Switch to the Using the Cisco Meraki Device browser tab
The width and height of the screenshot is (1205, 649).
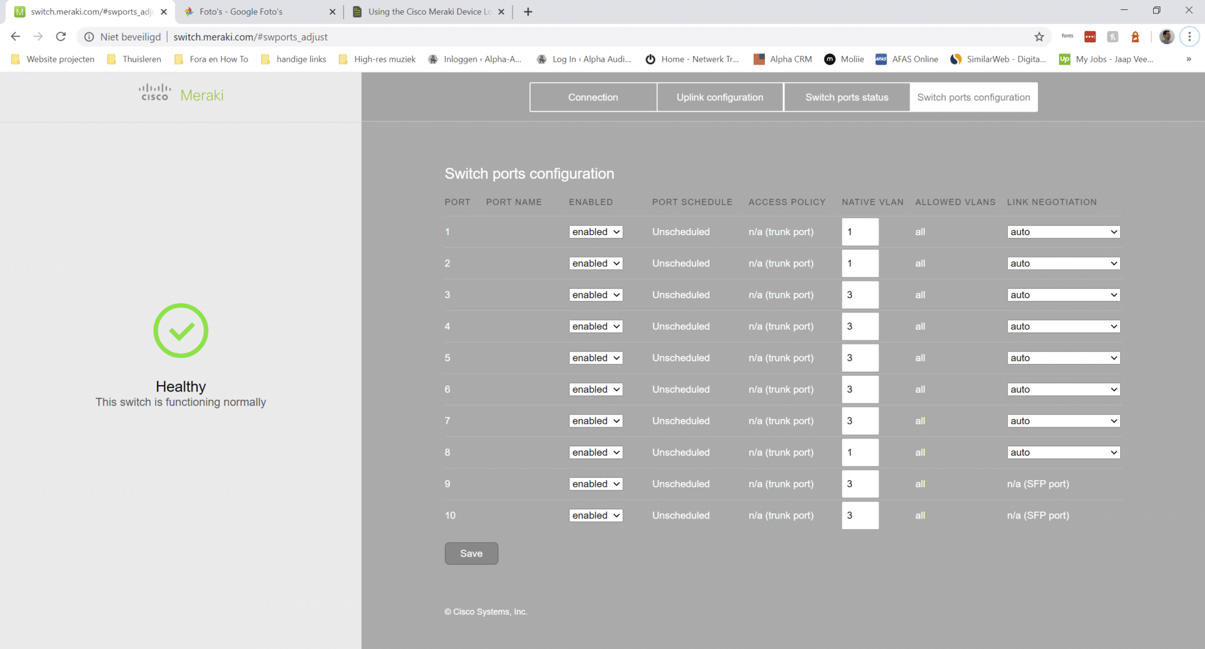[x=428, y=12]
